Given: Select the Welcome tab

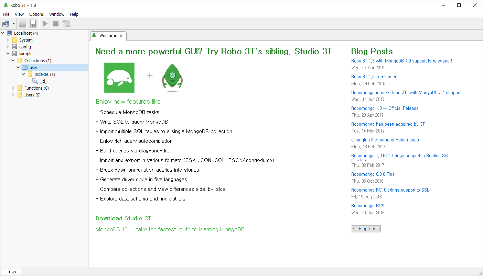Looking at the screenshot, I should click(x=108, y=35).
